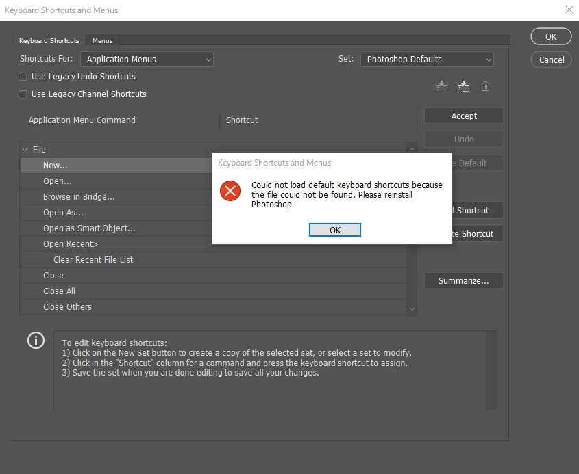Select the Keyboard Shortcuts tab
The height and width of the screenshot is (474, 579).
[x=49, y=40]
